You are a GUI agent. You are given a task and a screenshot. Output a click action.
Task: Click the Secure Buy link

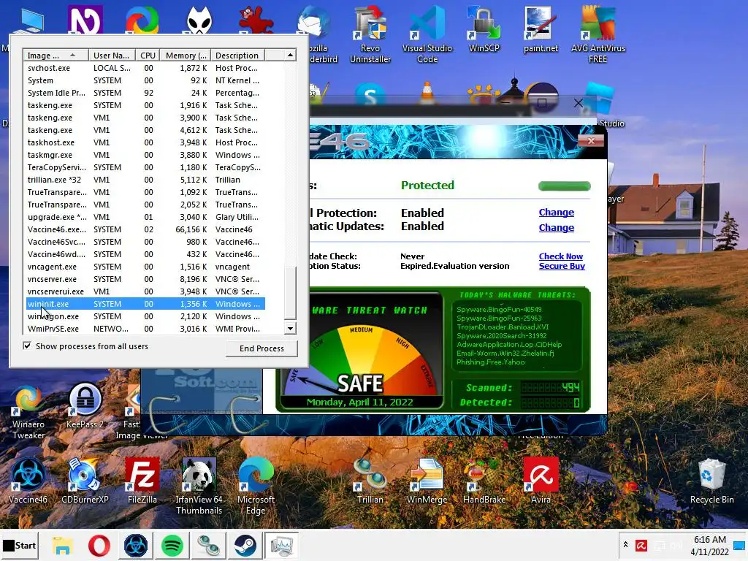coord(562,266)
